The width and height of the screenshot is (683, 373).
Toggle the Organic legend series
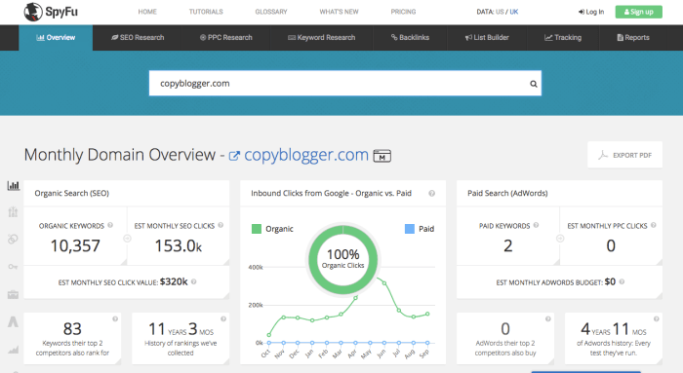pyautogui.click(x=272, y=229)
